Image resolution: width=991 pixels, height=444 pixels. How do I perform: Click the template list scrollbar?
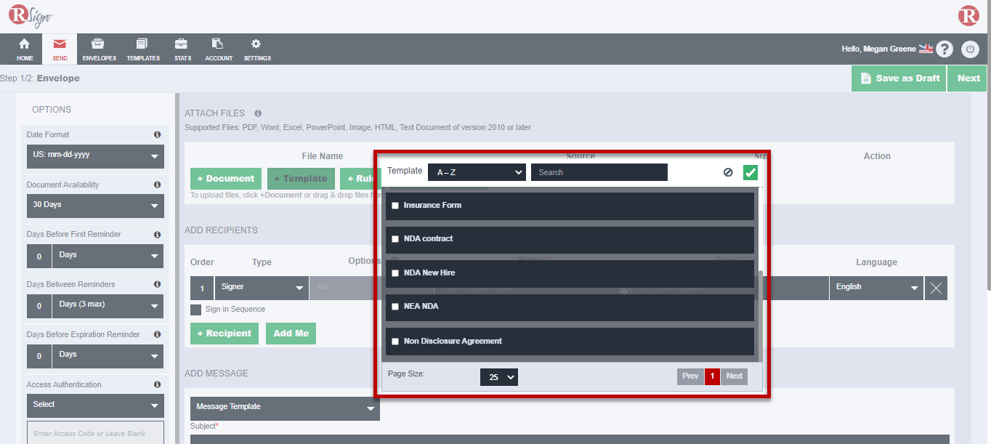pos(761,316)
